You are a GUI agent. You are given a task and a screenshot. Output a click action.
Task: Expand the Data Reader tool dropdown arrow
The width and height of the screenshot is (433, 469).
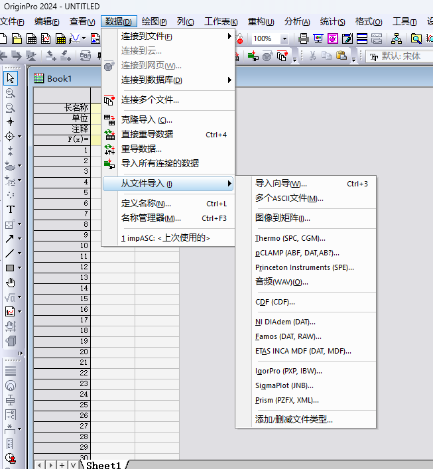click(19, 137)
